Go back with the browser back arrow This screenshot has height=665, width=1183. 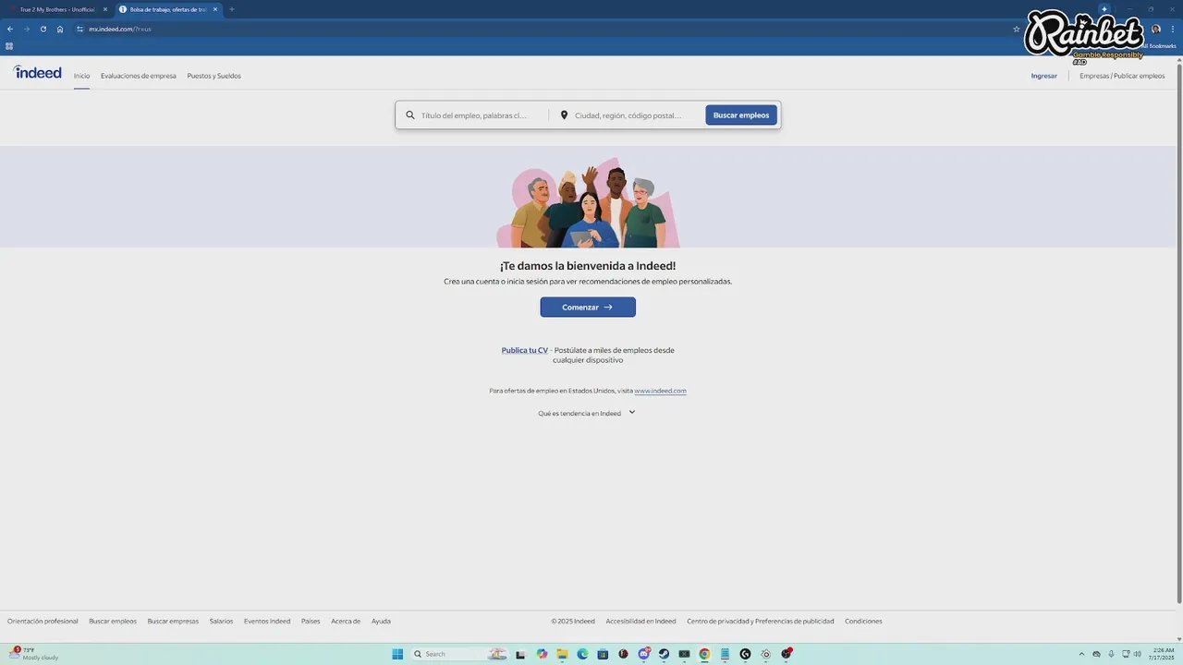click(10, 29)
